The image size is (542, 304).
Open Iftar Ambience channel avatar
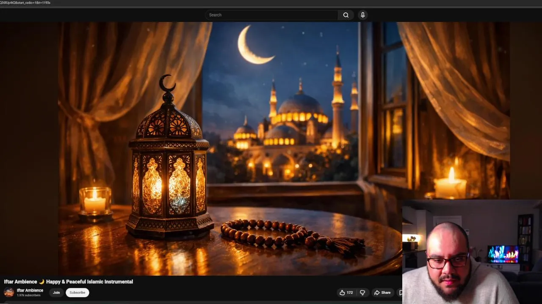point(9,292)
